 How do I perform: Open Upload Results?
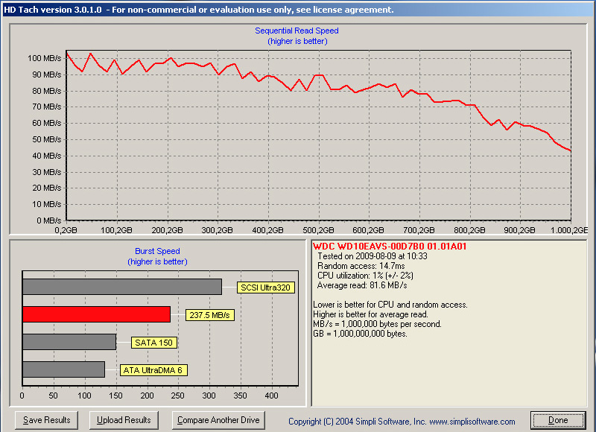tap(124, 420)
